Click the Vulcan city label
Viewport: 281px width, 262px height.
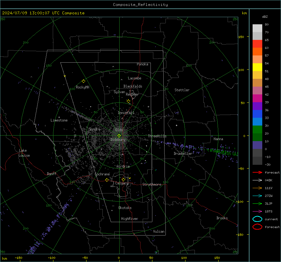click(x=159, y=231)
